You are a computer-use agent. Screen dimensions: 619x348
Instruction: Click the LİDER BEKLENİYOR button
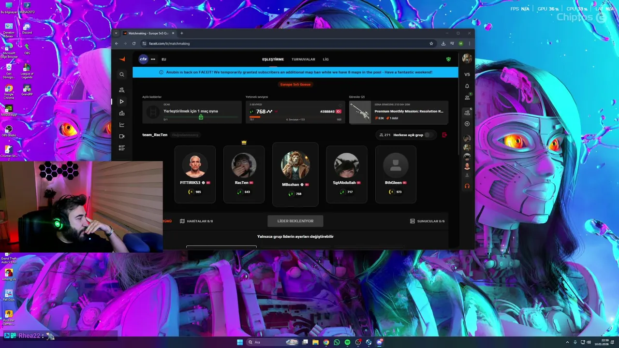295,221
